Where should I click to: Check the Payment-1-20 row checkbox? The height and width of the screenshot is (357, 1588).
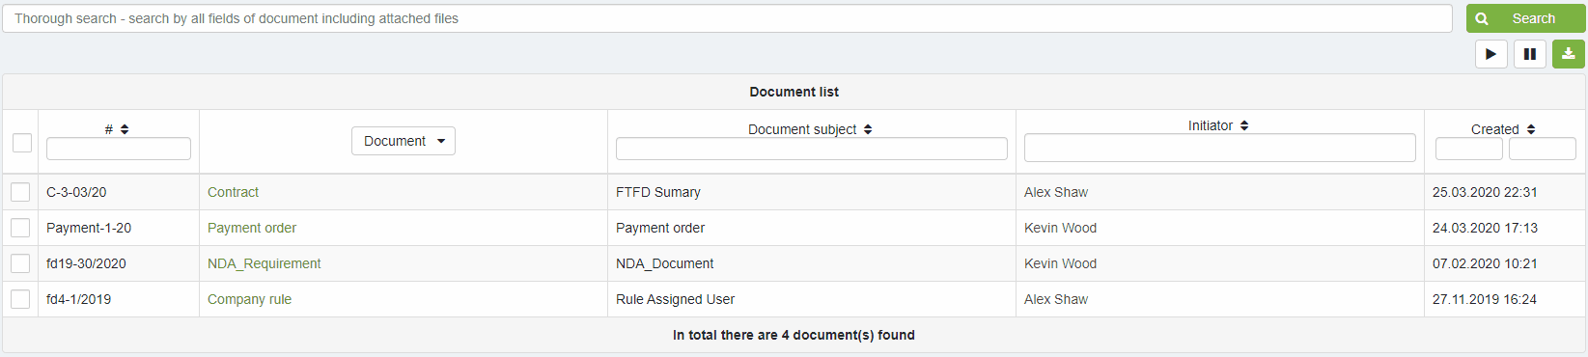pyautogui.click(x=20, y=228)
